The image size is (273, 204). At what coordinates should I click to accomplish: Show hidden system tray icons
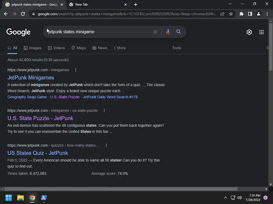click(225, 198)
